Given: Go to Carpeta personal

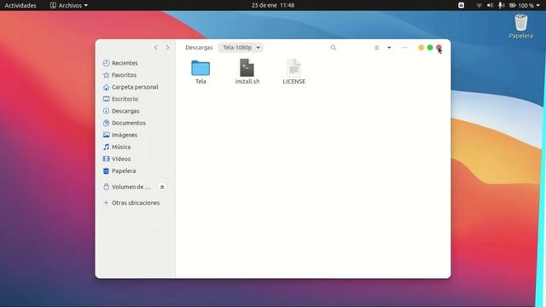Looking at the screenshot, I should coord(135,87).
